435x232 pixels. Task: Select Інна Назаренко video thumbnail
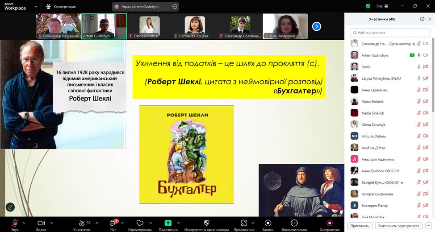coord(285,26)
